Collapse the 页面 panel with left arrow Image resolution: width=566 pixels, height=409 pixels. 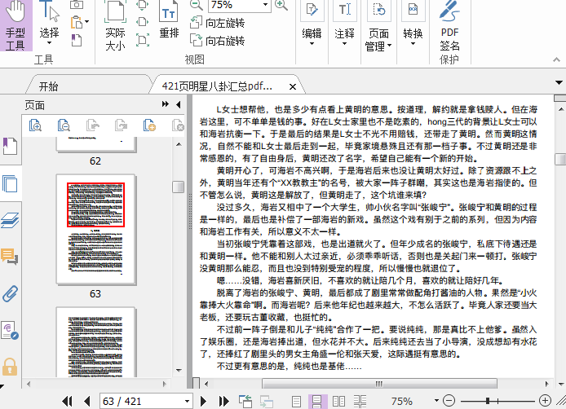178,104
